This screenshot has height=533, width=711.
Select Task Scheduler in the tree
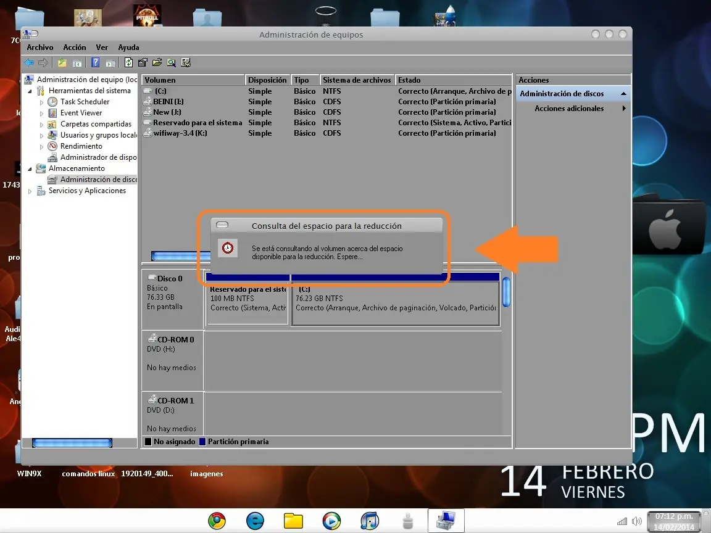pos(85,102)
